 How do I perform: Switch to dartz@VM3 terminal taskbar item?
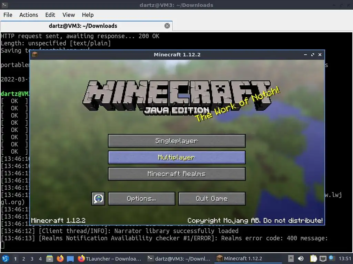click(x=179, y=258)
